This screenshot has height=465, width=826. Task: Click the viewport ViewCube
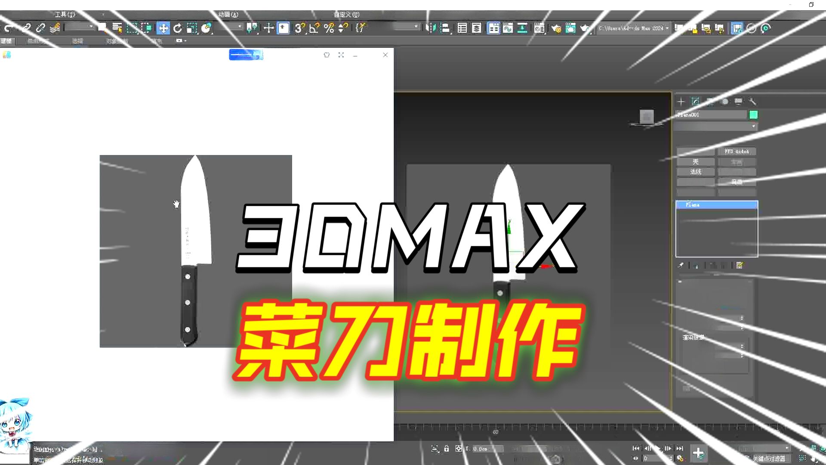pyautogui.click(x=647, y=117)
